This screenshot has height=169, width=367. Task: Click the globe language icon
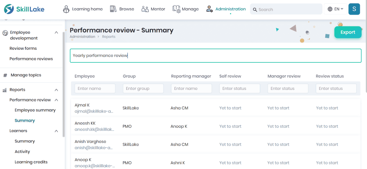click(x=330, y=9)
